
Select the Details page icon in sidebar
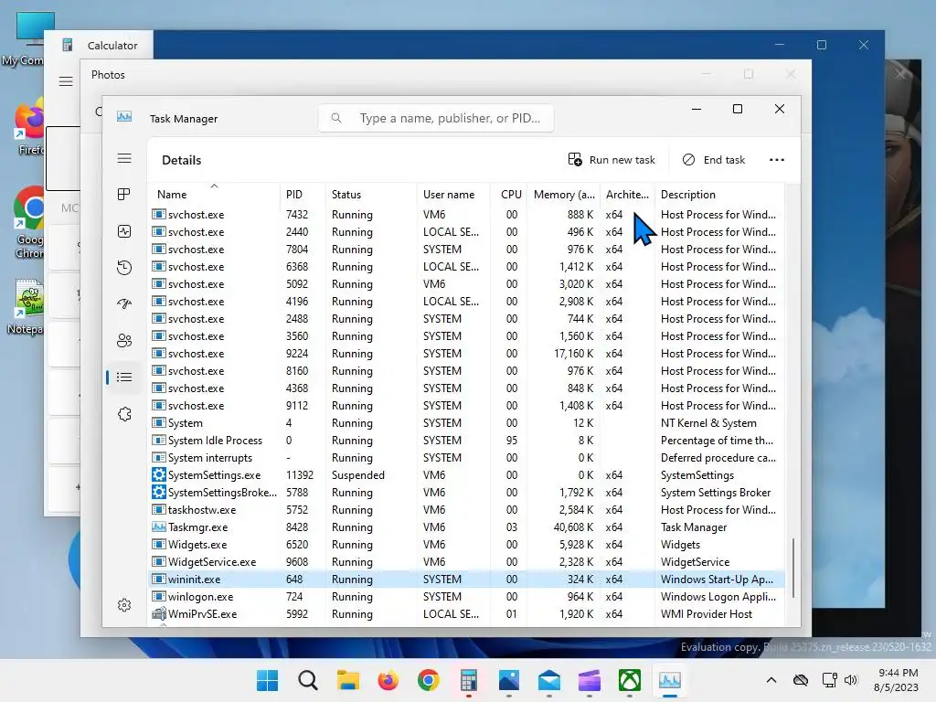124,378
